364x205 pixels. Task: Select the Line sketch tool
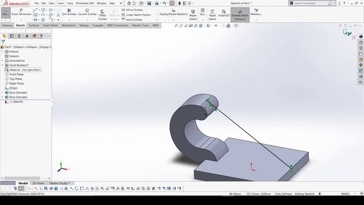click(35, 10)
